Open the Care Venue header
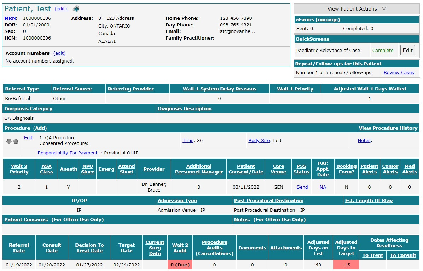Image resolution: width=423 pixels, height=271 pixels. (x=278, y=169)
